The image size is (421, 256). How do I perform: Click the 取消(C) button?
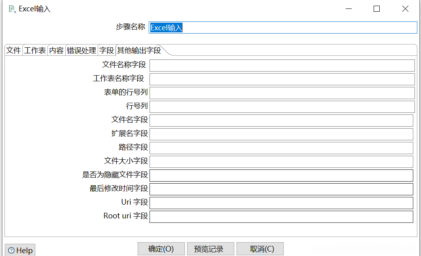260,249
